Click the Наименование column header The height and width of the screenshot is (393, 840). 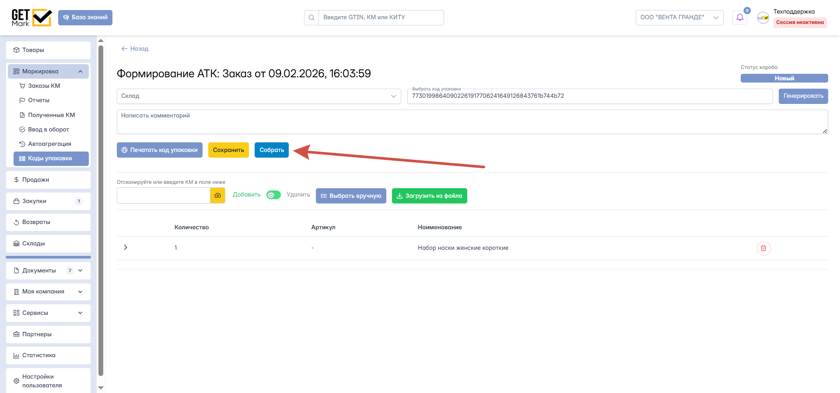click(x=440, y=227)
